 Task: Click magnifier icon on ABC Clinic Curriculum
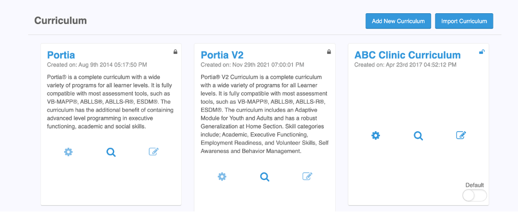click(x=418, y=136)
